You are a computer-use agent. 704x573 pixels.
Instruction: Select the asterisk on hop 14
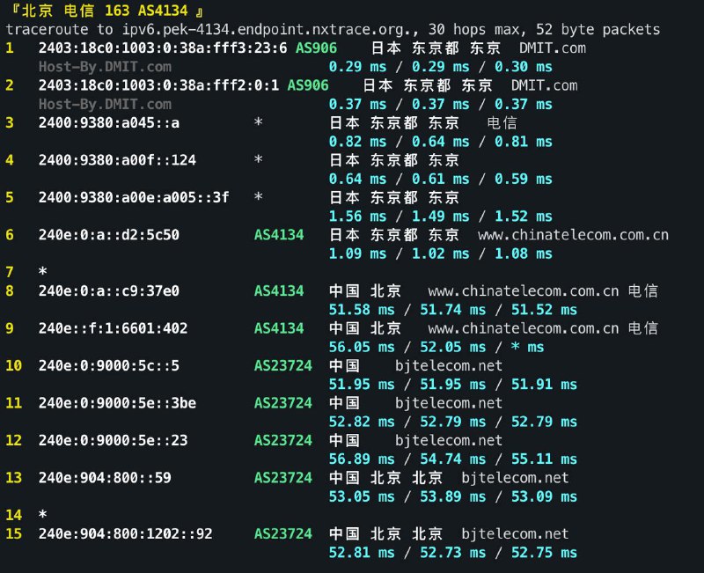42,514
